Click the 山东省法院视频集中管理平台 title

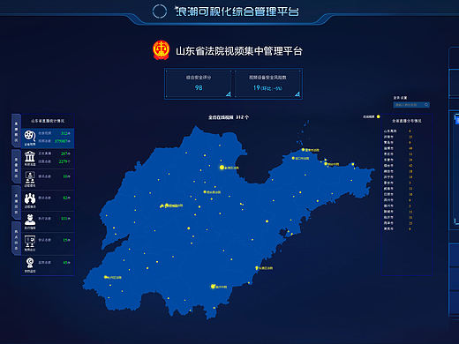pos(239,51)
